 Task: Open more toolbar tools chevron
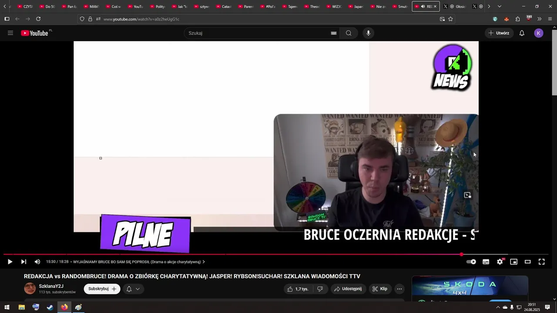(539, 19)
